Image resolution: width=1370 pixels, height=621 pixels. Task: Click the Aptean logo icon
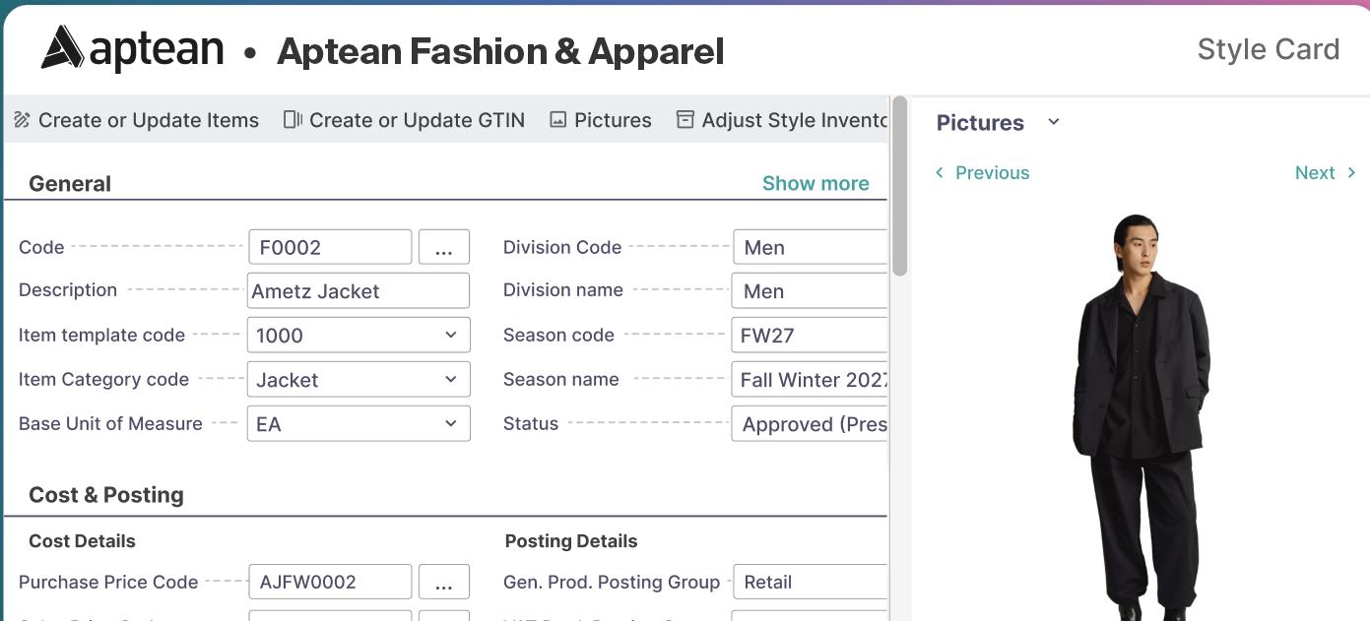pyautogui.click(x=62, y=48)
